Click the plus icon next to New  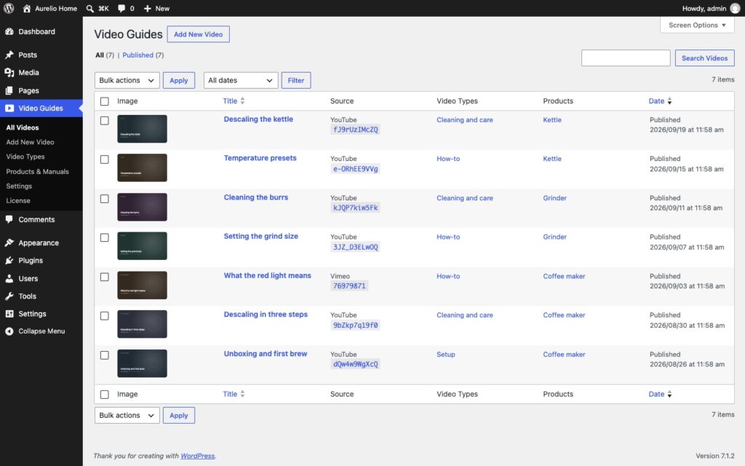[x=147, y=8]
